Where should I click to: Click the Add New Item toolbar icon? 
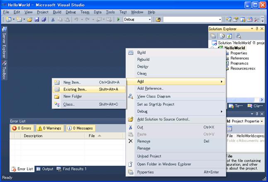[x=19, y=19]
